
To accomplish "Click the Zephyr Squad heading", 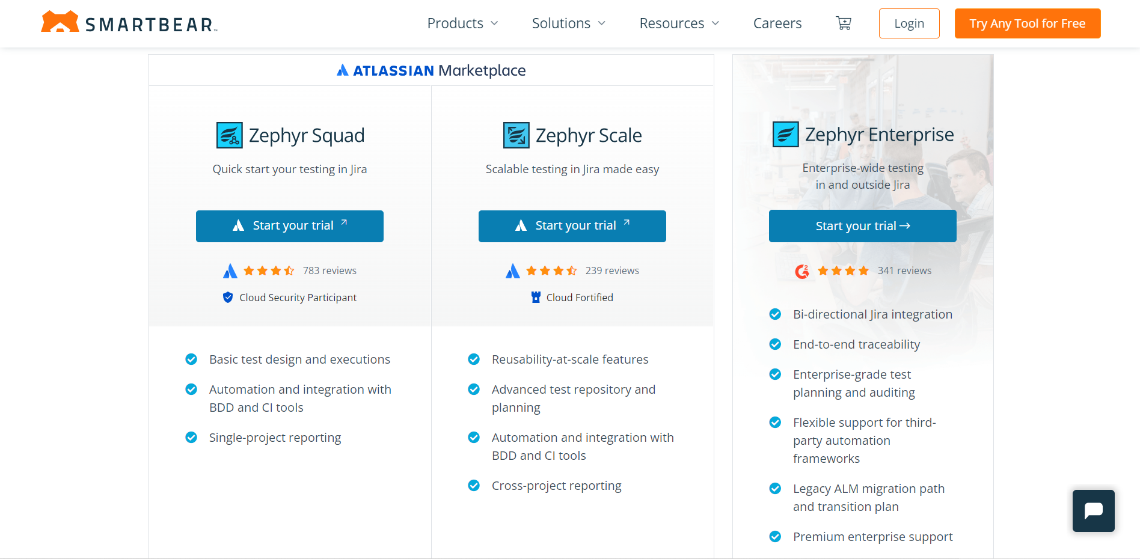I will point(307,135).
